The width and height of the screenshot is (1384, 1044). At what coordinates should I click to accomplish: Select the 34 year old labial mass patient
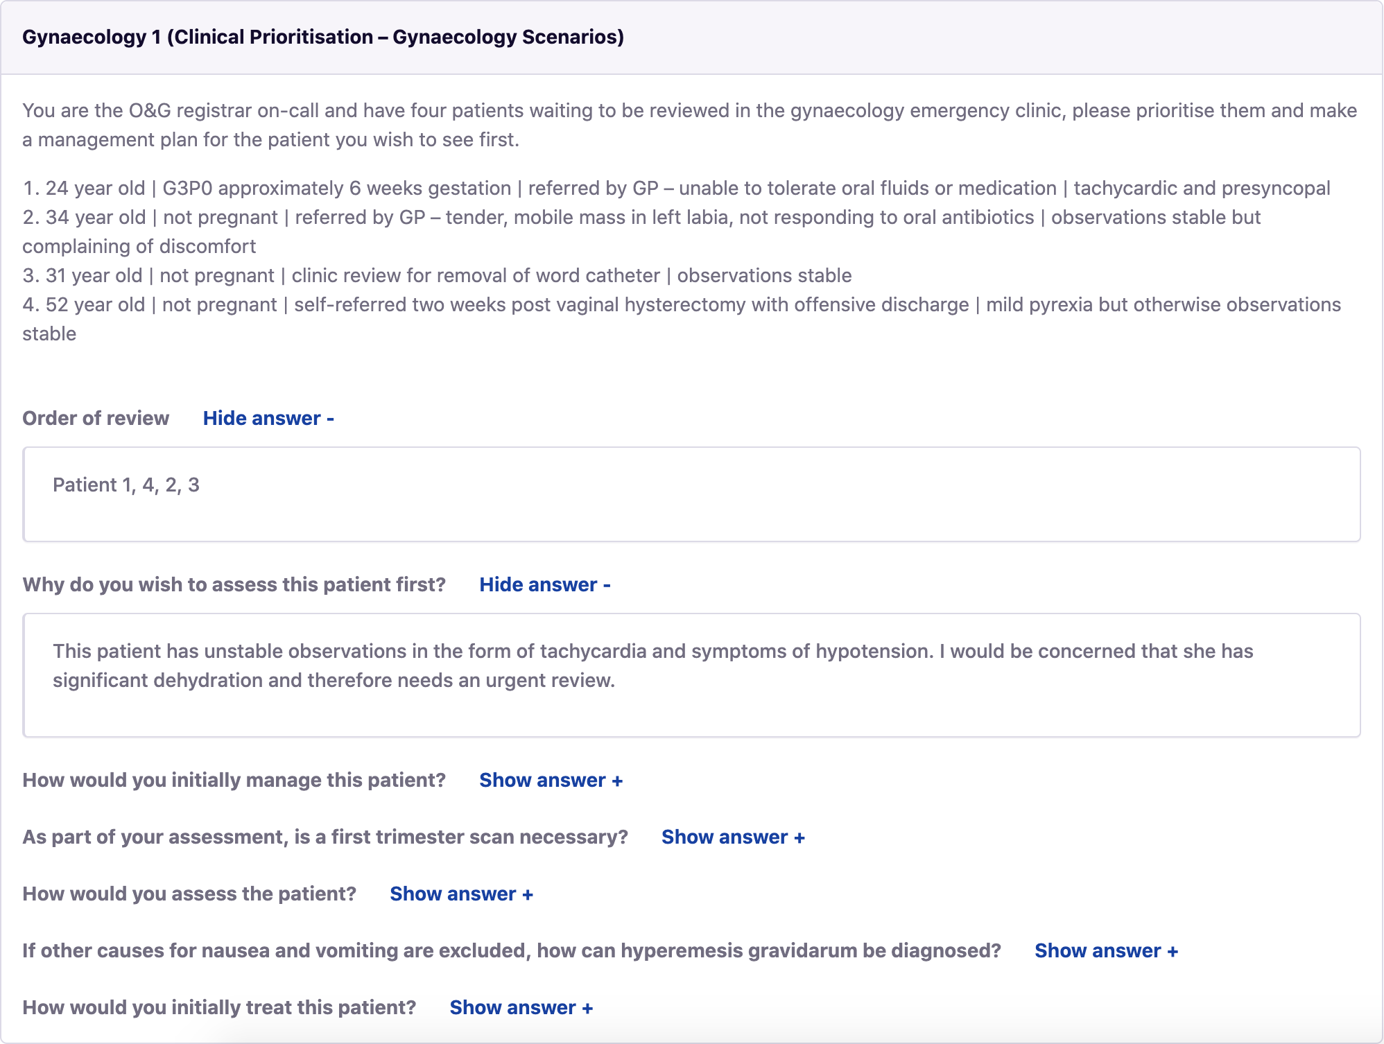click(x=641, y=217)
